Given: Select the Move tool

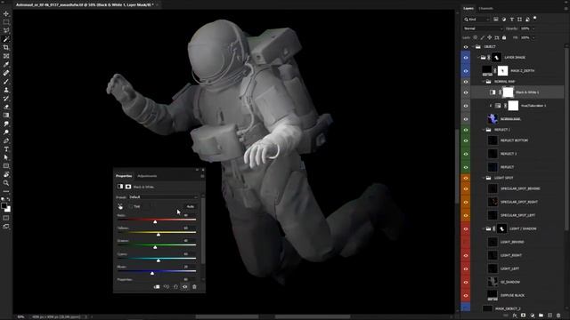Looking at the screenshot, I should point(6,14).
